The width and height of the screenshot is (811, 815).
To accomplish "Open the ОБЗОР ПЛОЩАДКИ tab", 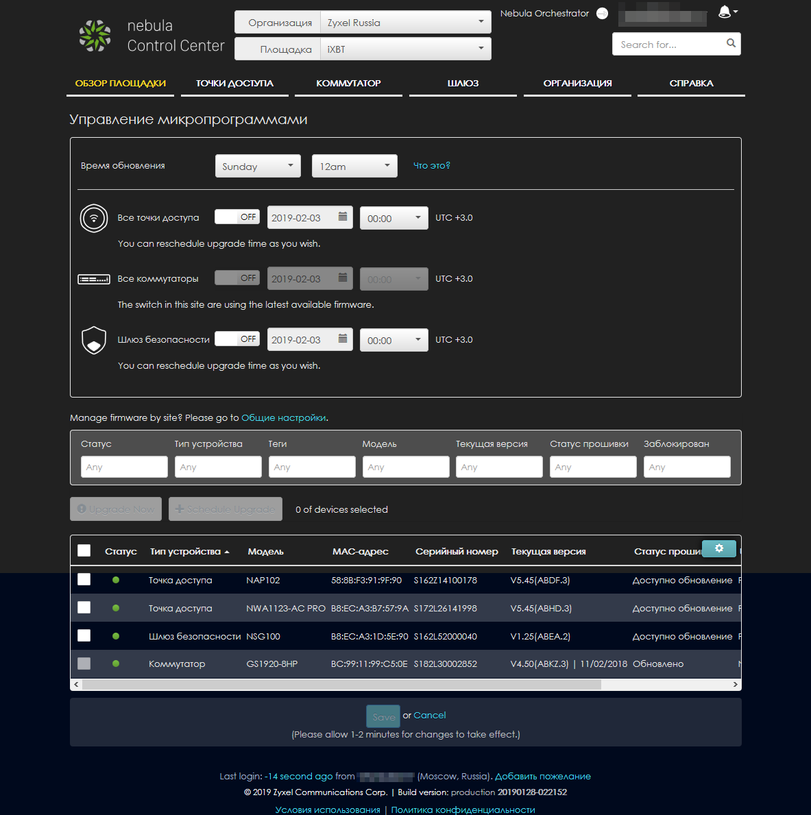I will [x=121, y=83].
